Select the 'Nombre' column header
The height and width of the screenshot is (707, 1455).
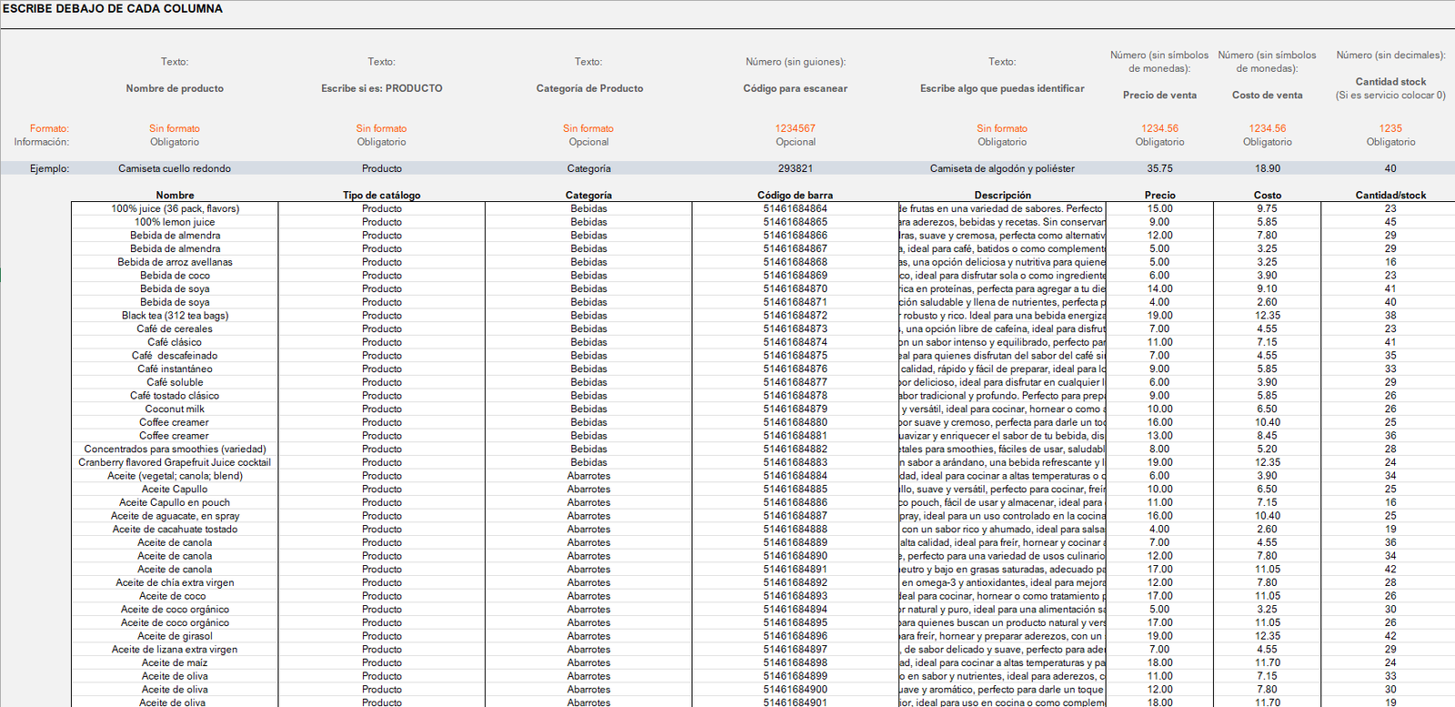(175, 195)
